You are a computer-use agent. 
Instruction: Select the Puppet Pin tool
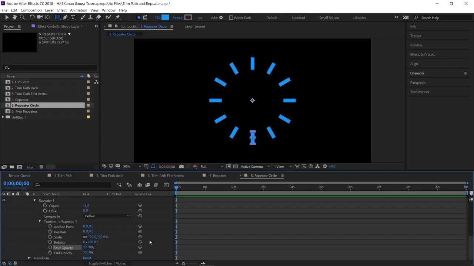click(118, 17)
